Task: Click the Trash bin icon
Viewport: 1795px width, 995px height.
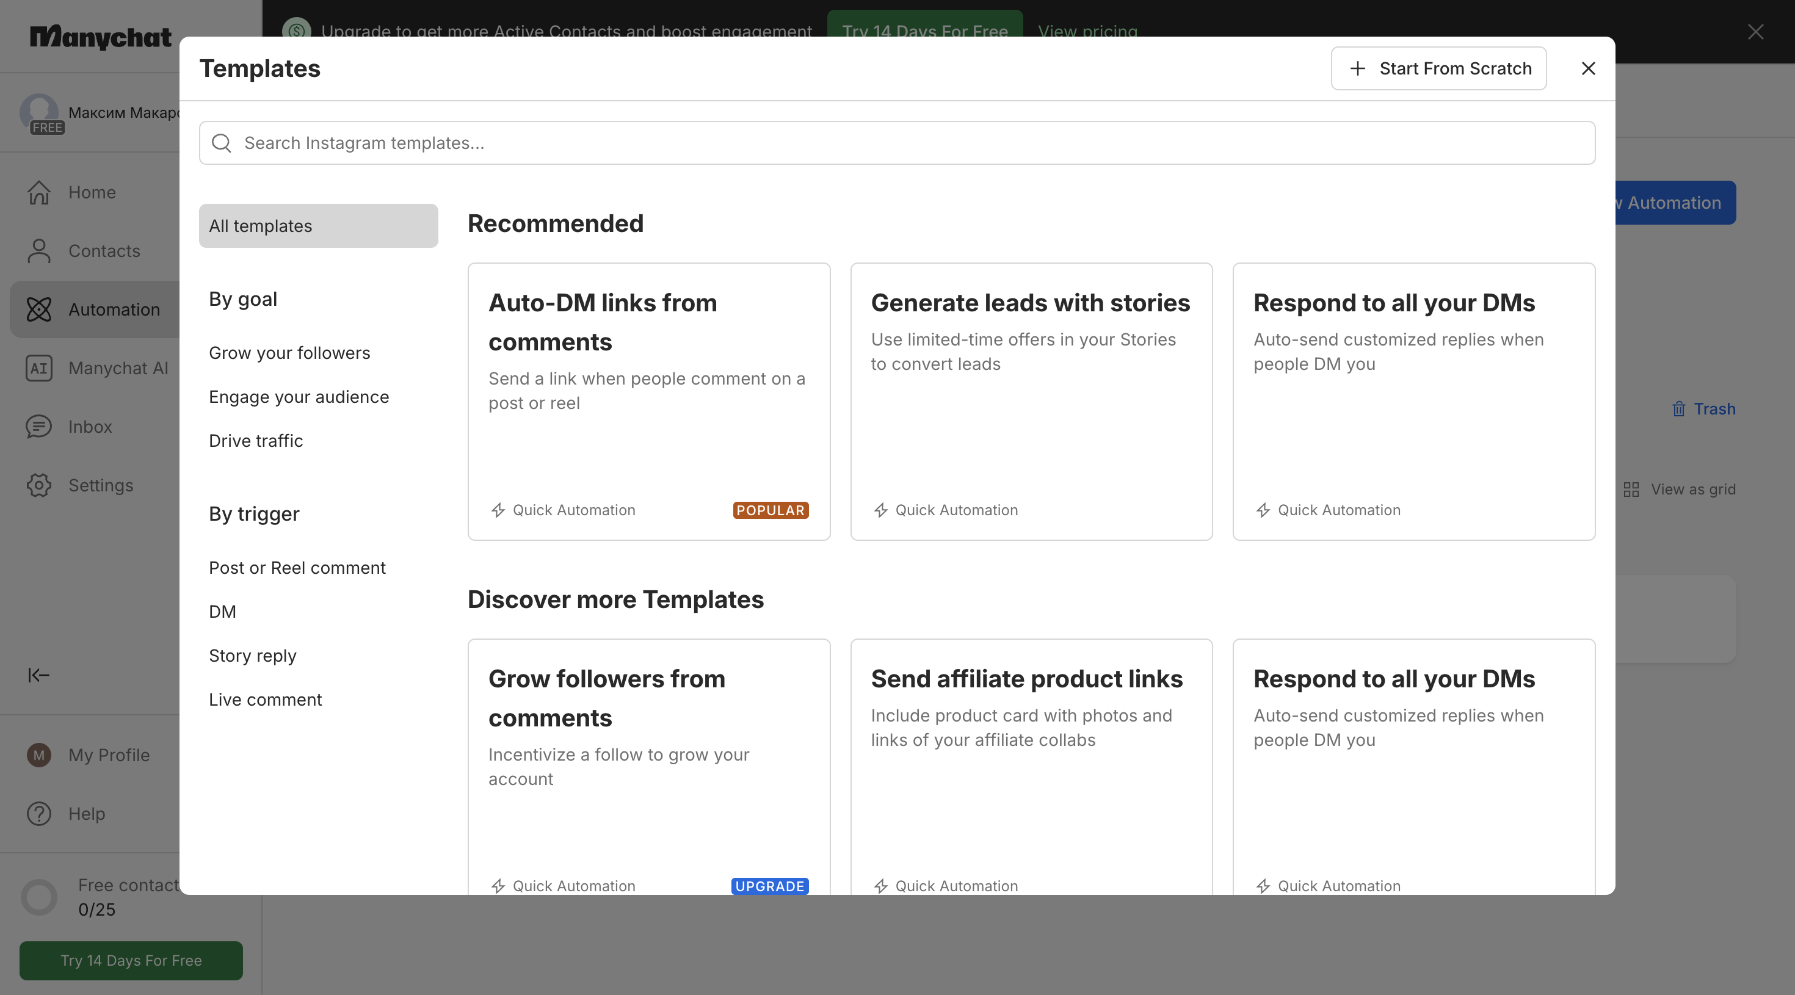Action: 1678,409
